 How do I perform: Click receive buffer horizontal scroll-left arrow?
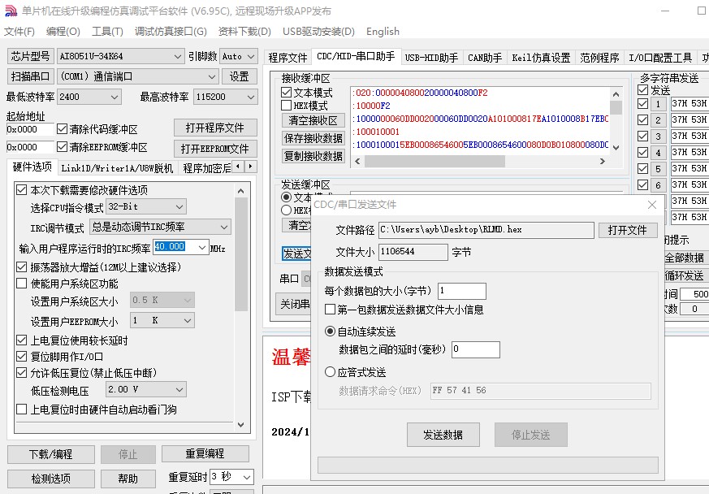[357, 161]
